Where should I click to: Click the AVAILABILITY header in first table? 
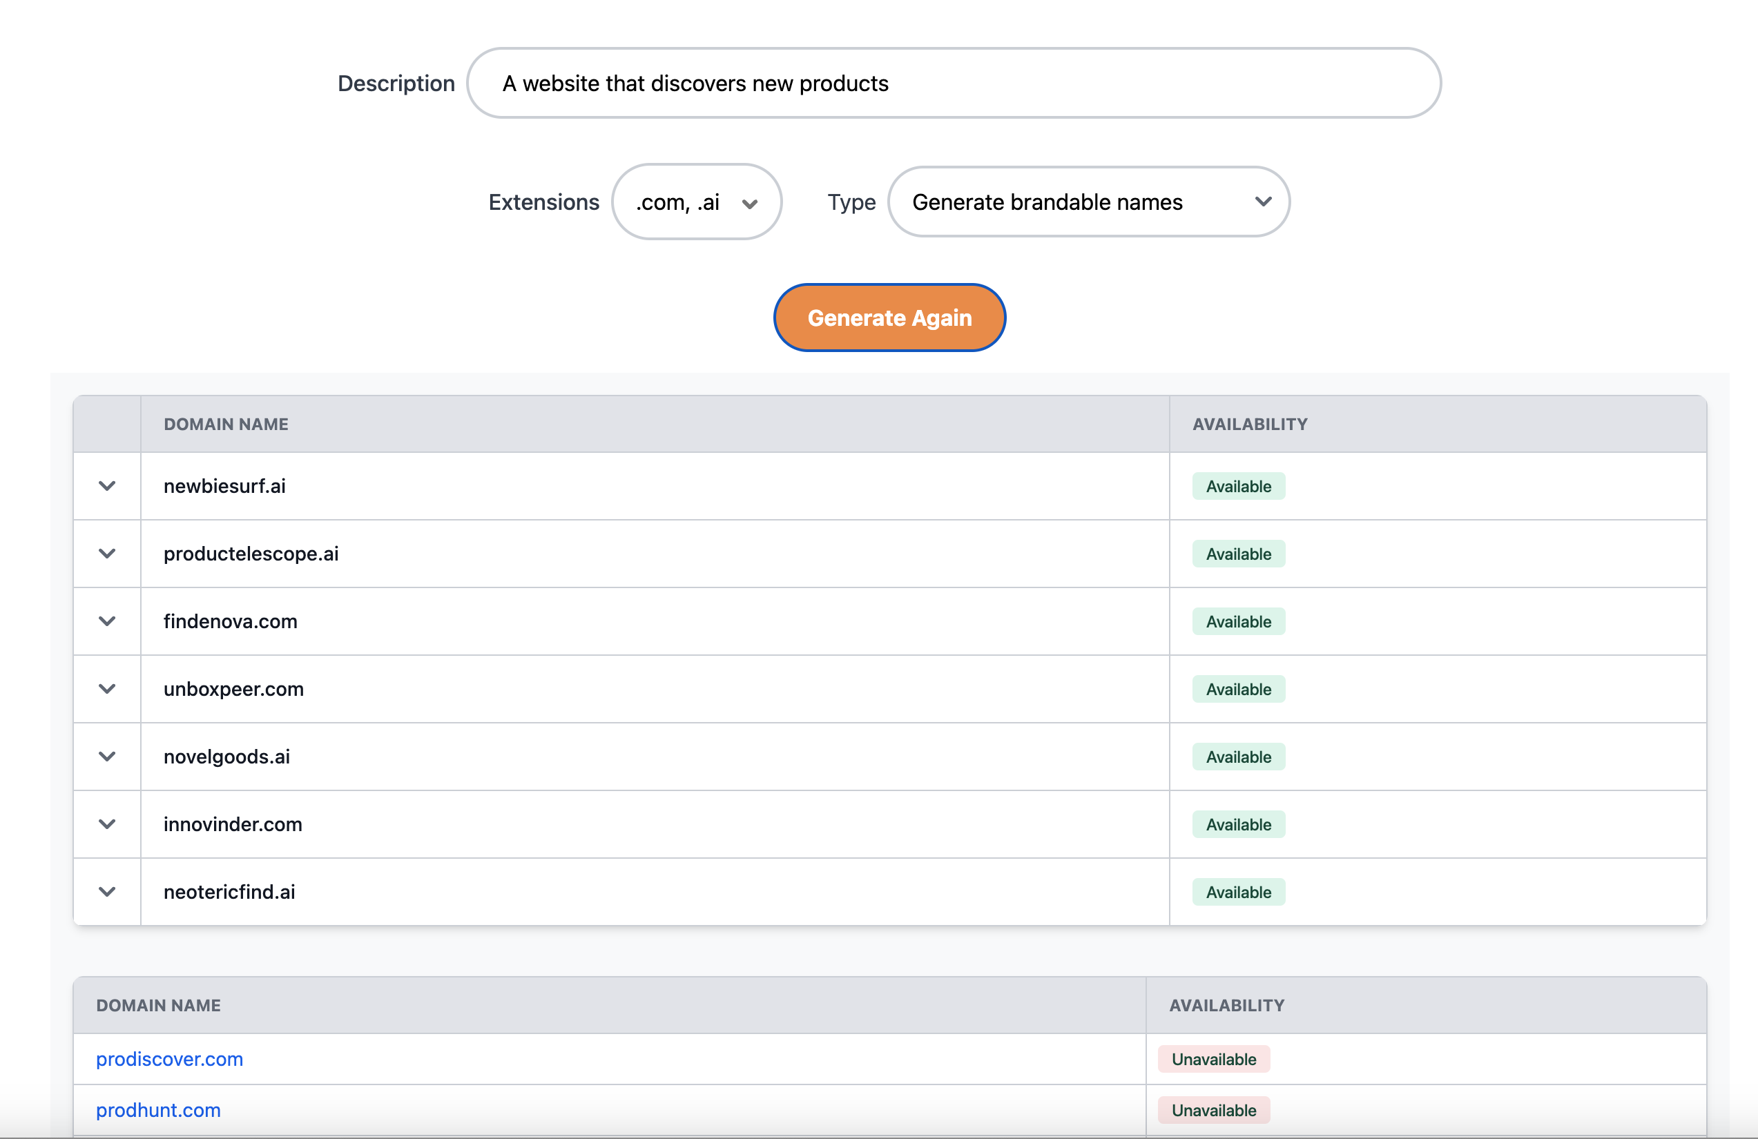[1249, 424]
